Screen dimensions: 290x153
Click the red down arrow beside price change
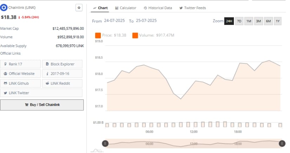point(19,18)
